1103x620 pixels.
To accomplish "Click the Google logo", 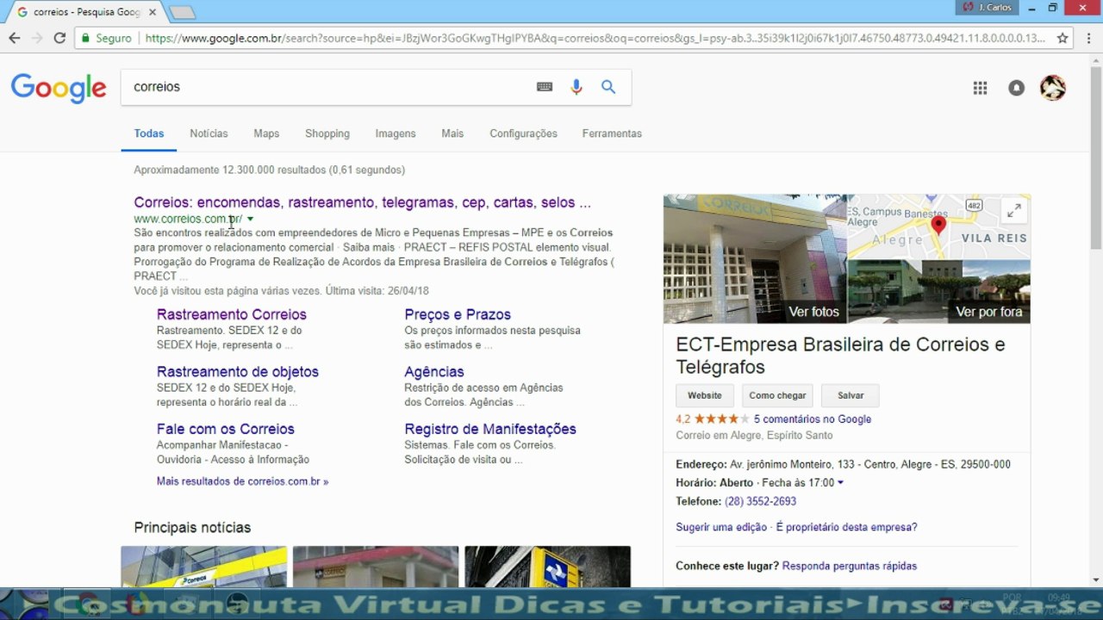I will pyautogui.click(x=59, y=88).
